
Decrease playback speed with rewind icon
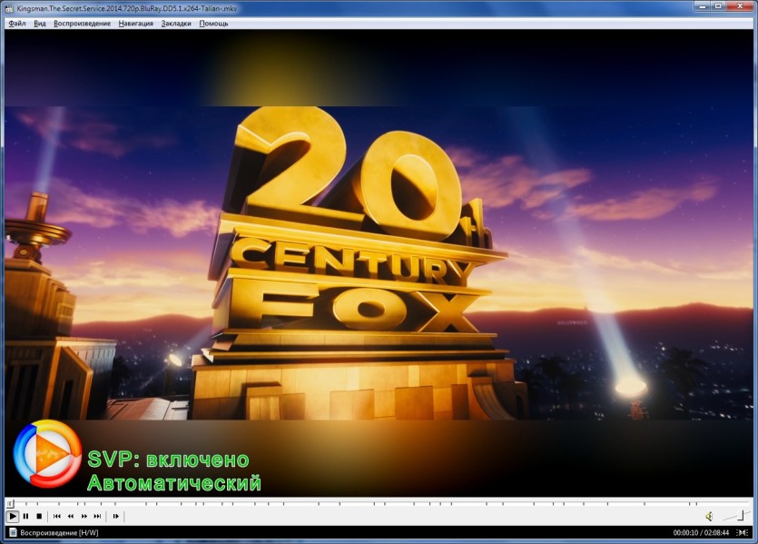pyautogui.click(x=71, y=517)
